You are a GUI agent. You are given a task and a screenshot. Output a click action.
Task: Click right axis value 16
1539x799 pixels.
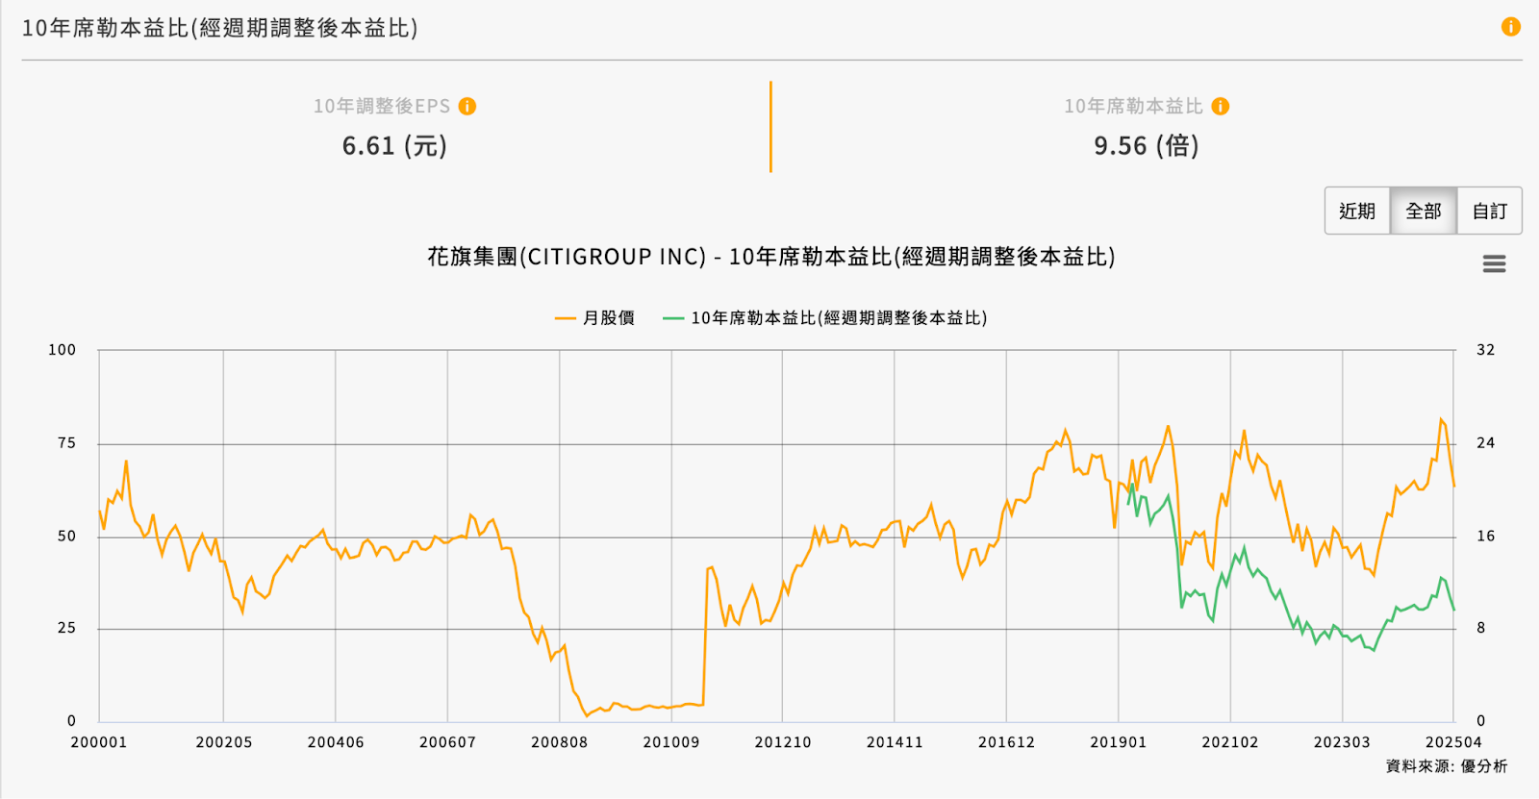[1486, 537]
